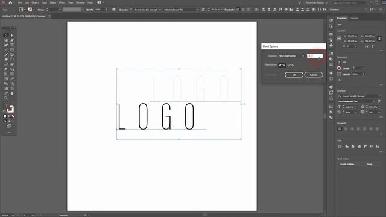Open the Window menu
The height and width of the screenshot is (217, 386).
tap(80, 2)
